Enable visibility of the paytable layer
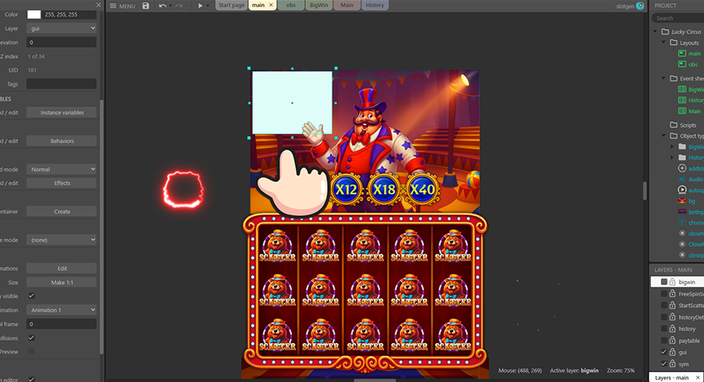This screenshot has height=382, width=704. pos(663,341)
